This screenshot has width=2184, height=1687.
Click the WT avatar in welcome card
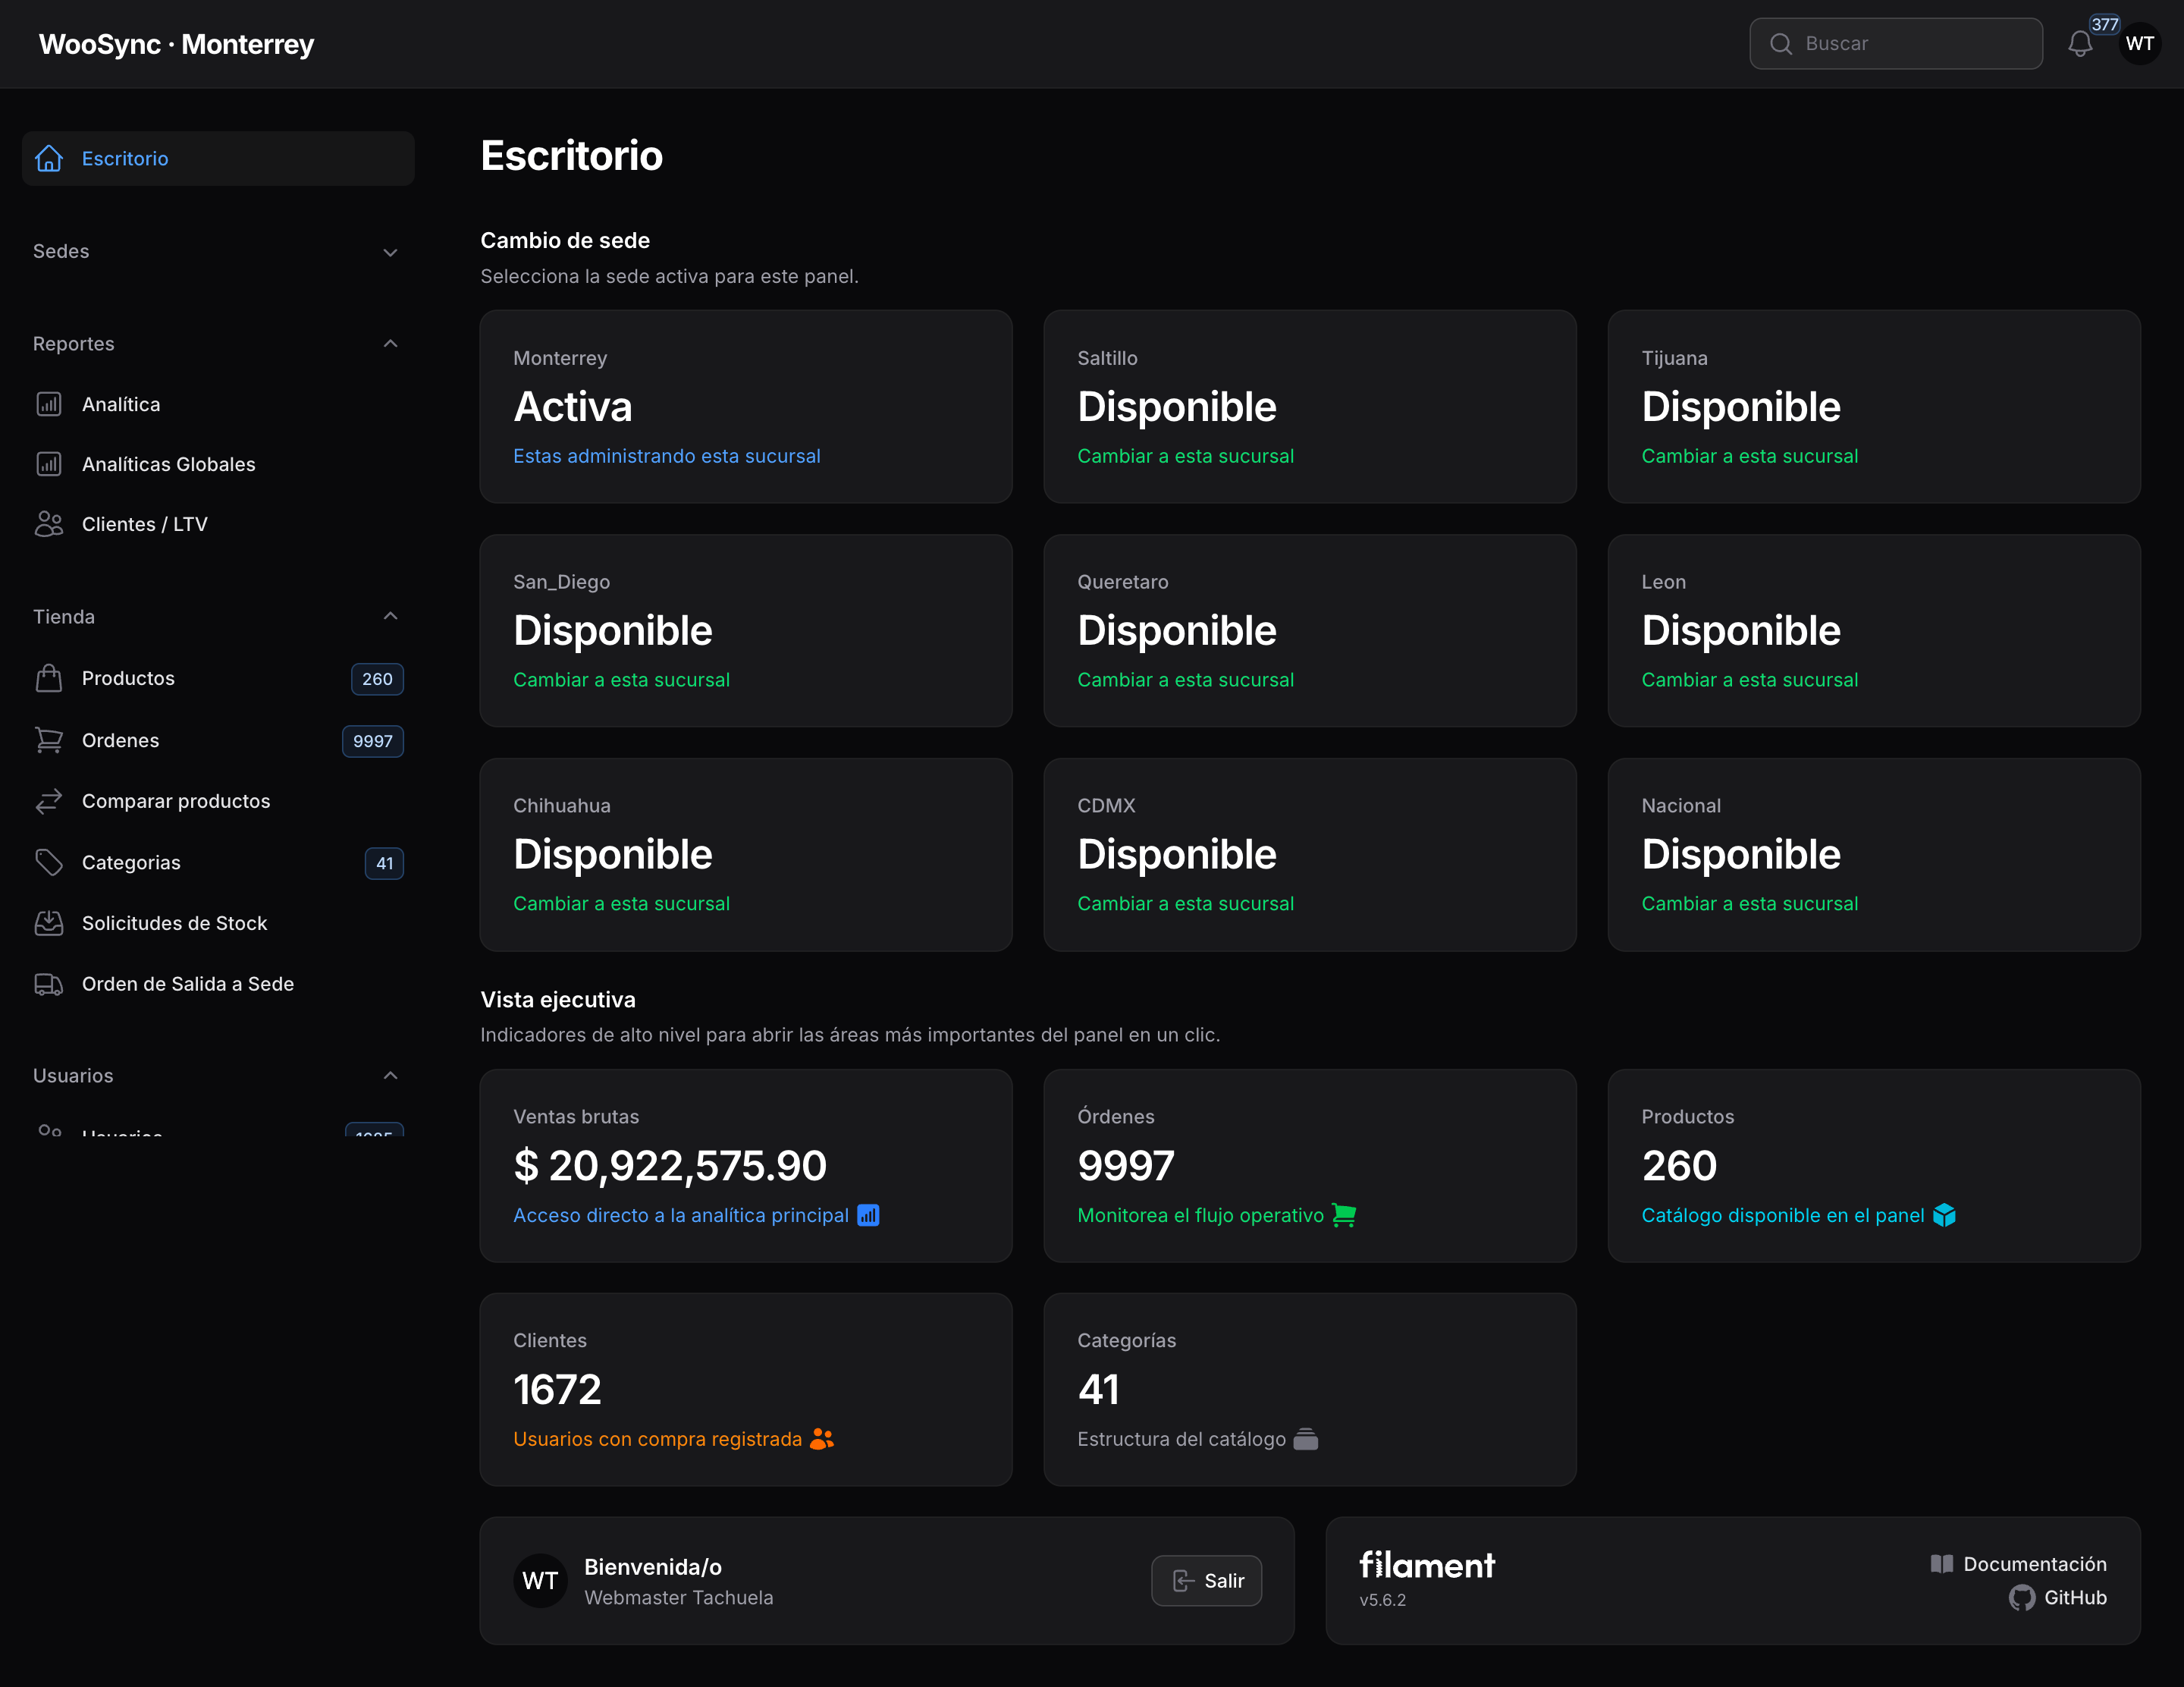(540, 1581)
